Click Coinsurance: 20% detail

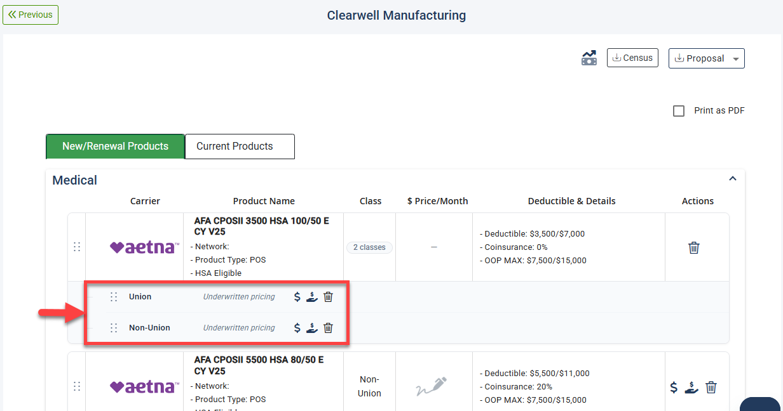[515, 387]
